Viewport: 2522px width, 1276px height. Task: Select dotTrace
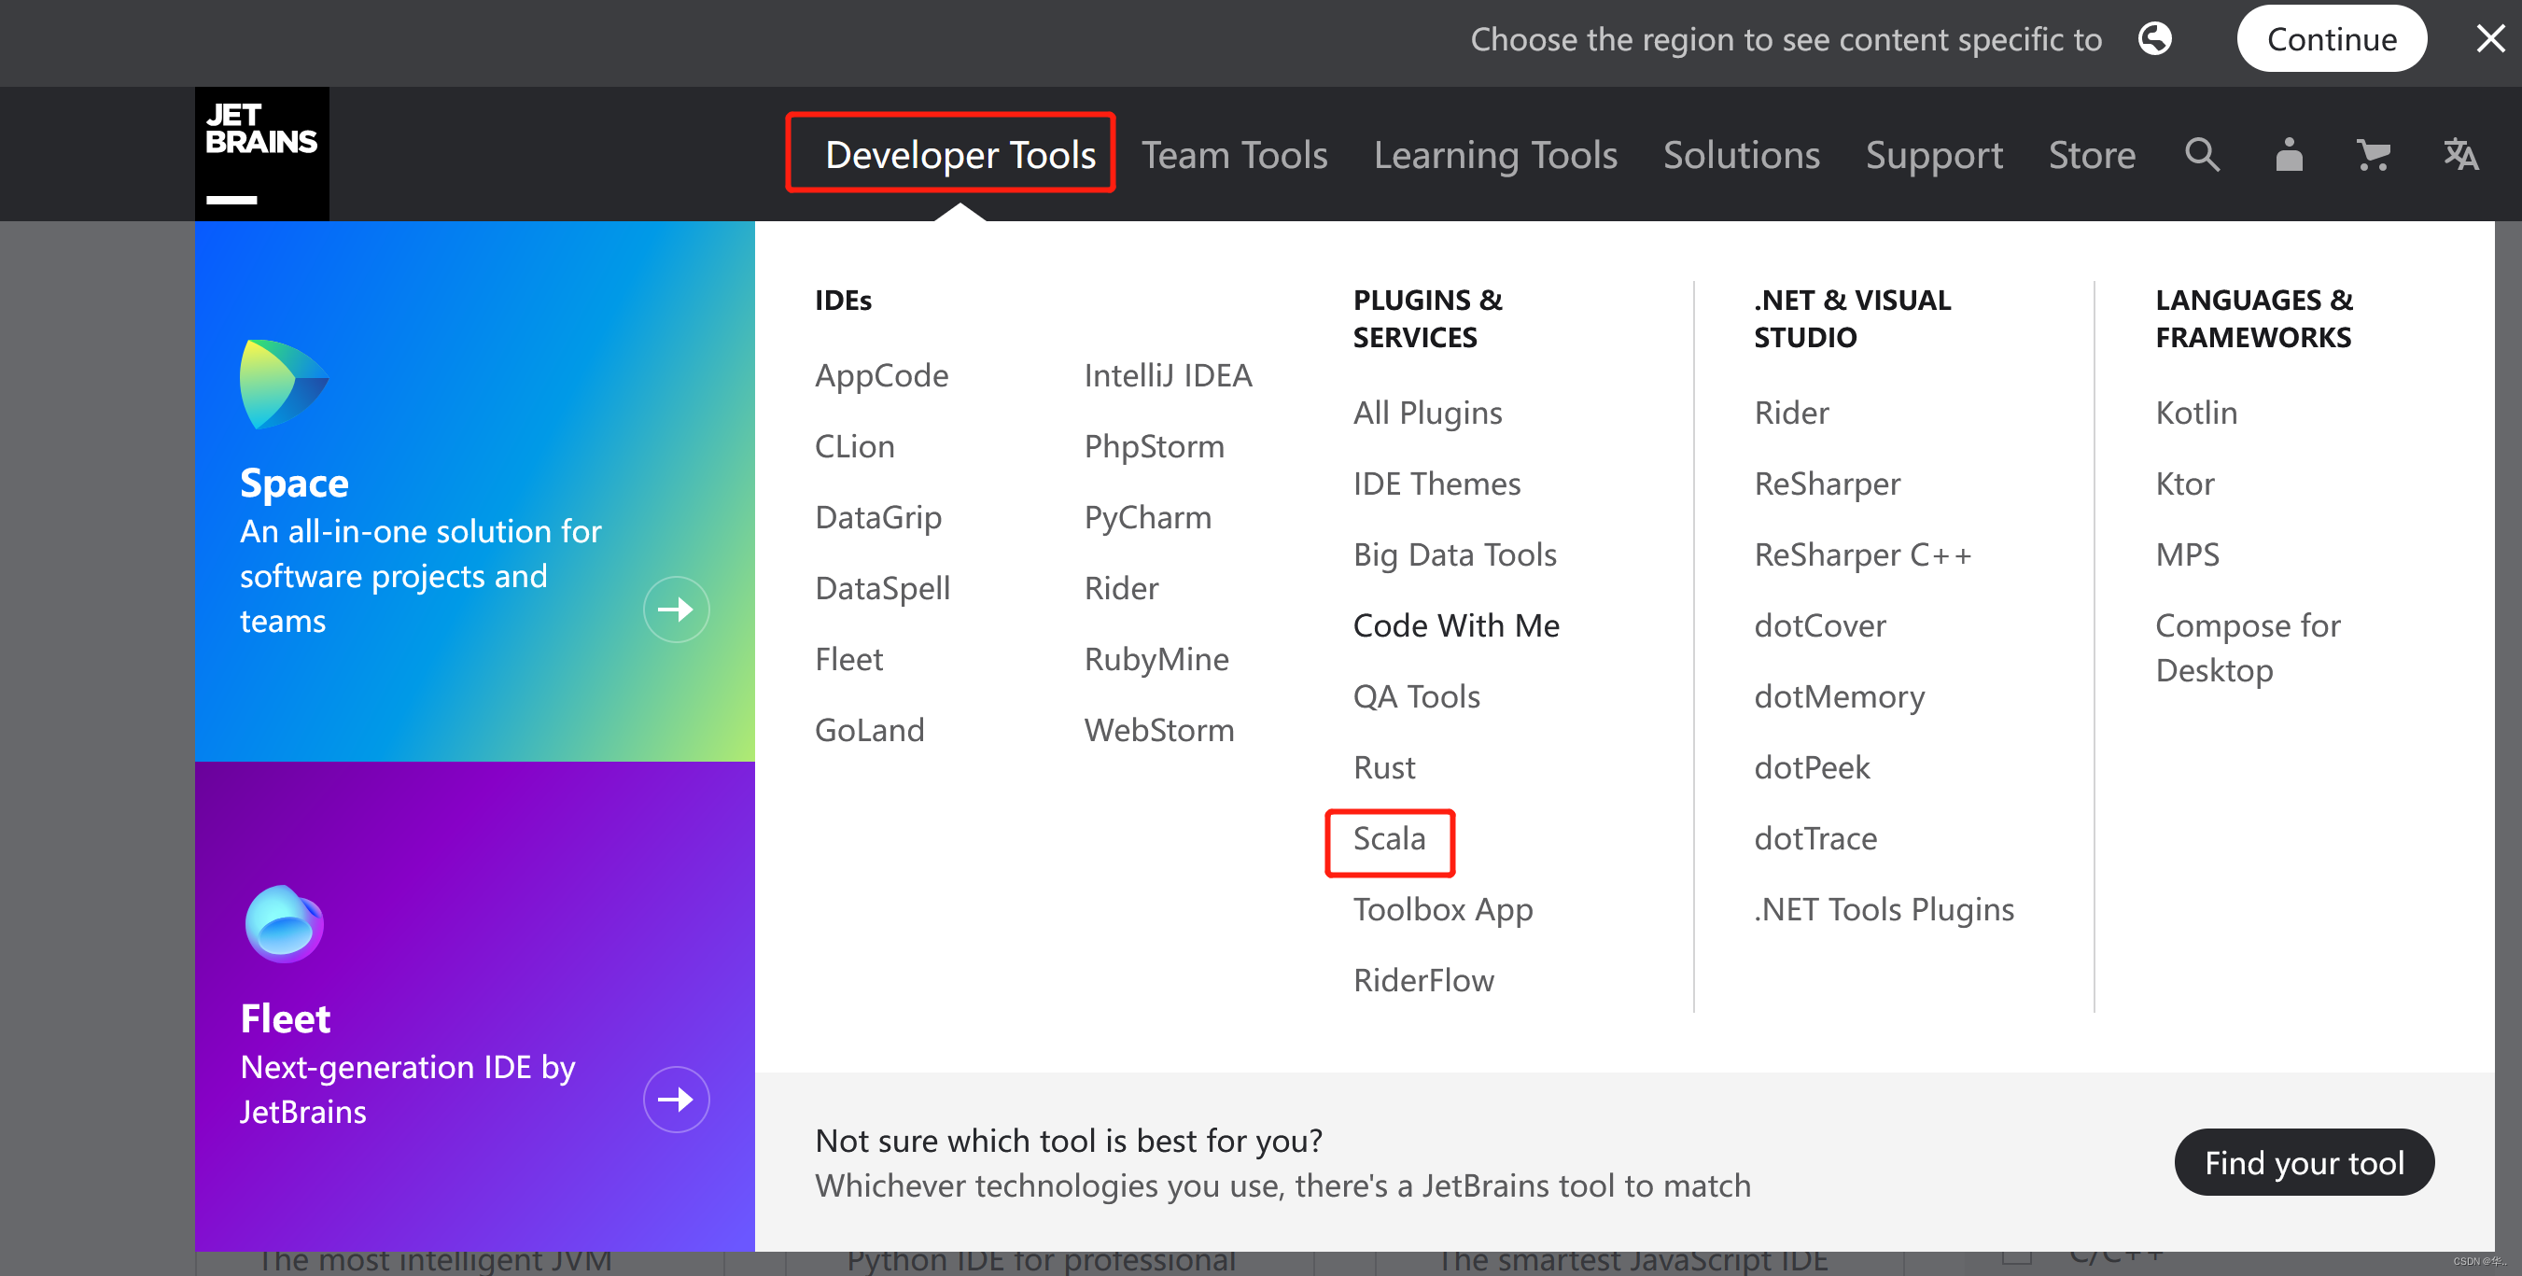pyautogui.click(x=1815, y=838)
